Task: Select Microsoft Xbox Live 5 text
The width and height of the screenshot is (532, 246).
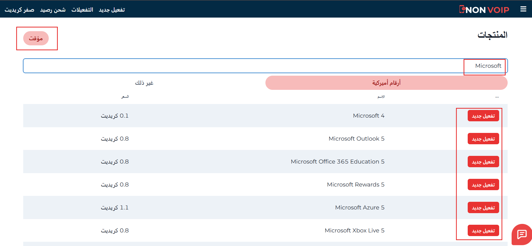Action: (x=354, y=230)
